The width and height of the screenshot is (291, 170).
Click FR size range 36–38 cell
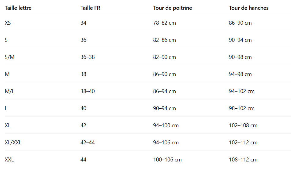[x=88, y=57]
